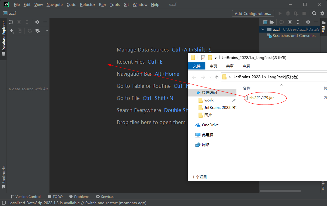
Task: Open the Bookmarks side tab
Action: pos(3,177)
